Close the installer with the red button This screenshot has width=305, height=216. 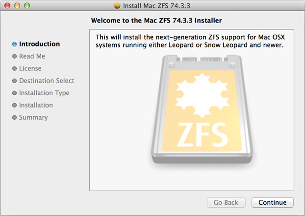(7, 6)
